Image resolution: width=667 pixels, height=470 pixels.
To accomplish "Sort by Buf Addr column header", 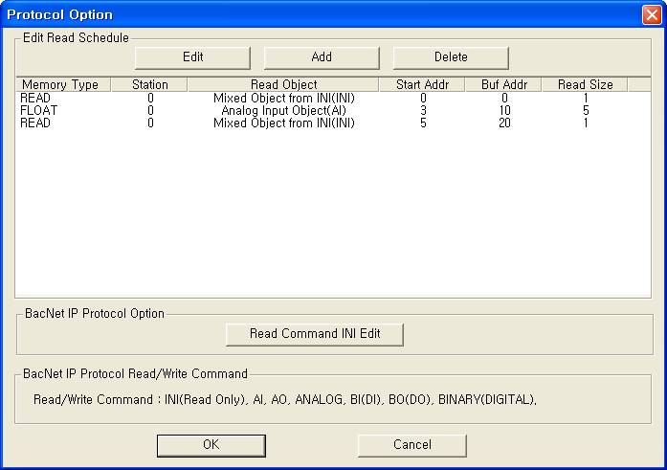I will pyautogui.click(x=504, y=84).
